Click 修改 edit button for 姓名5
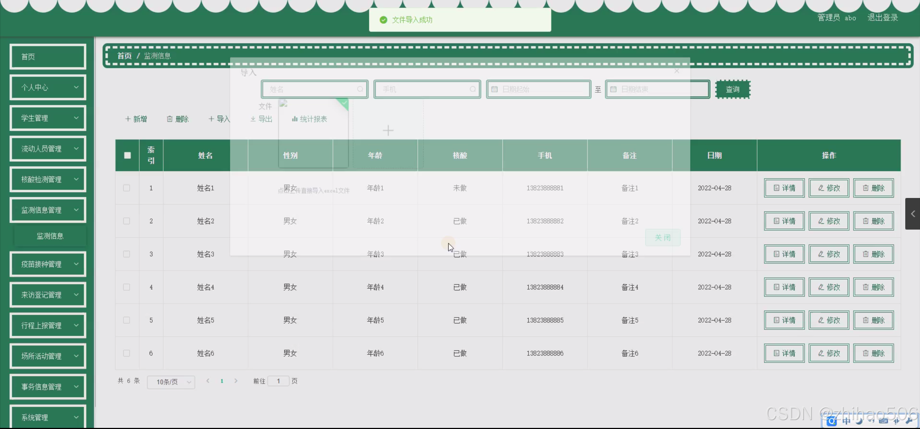920x429 pixels. tap(829, 320)
